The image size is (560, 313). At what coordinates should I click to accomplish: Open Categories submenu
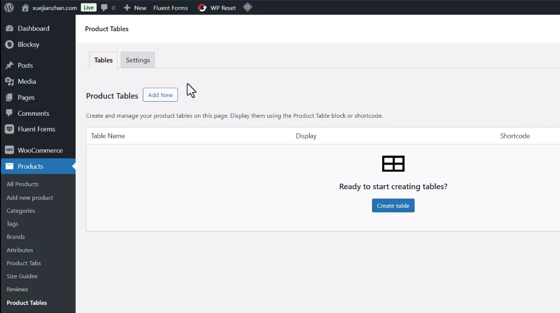pos(21,211)
